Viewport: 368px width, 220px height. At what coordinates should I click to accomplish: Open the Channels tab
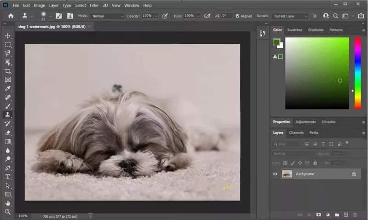coord(296,133)
